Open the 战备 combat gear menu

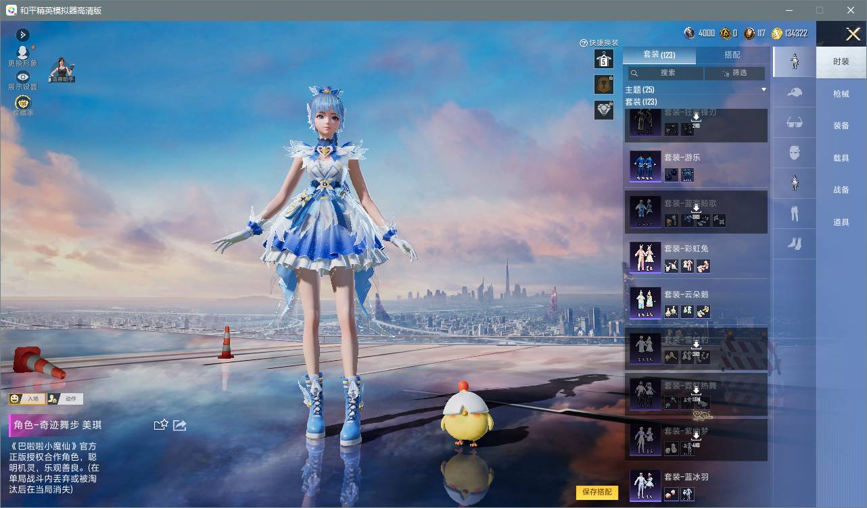[841, 190]
